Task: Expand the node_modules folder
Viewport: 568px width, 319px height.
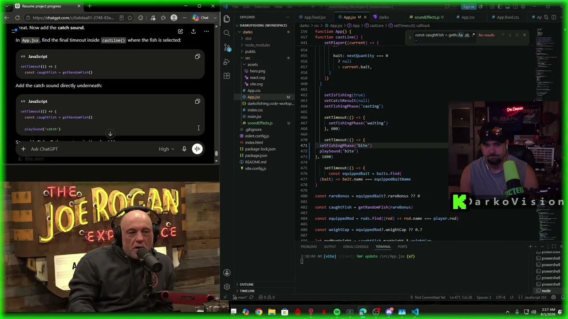Action: pos(242,45)
